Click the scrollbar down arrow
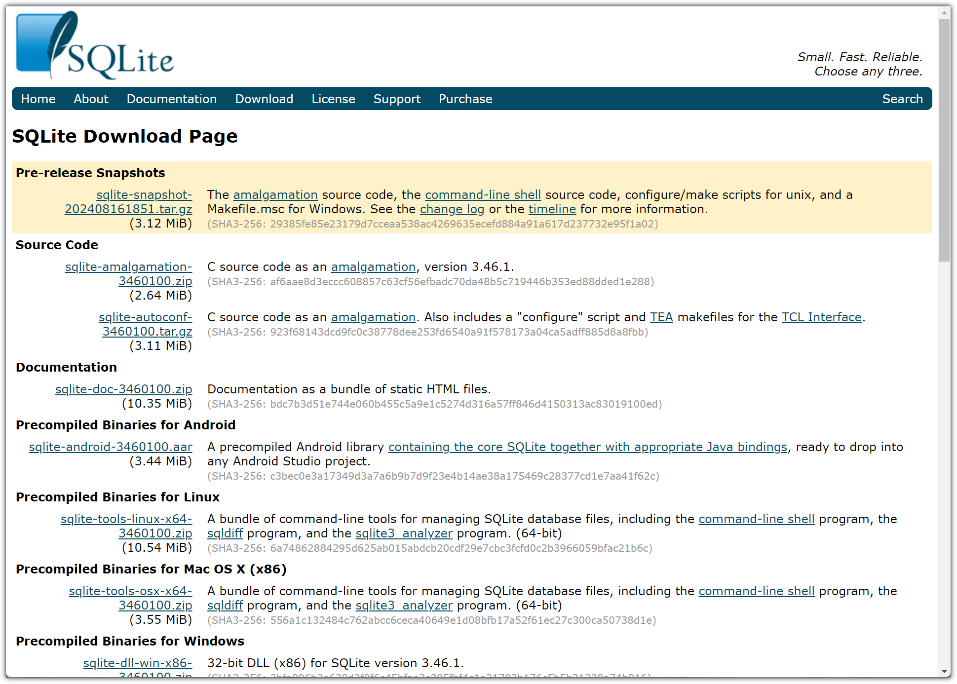Screen dimensions: 957x684 pos(944,672)
